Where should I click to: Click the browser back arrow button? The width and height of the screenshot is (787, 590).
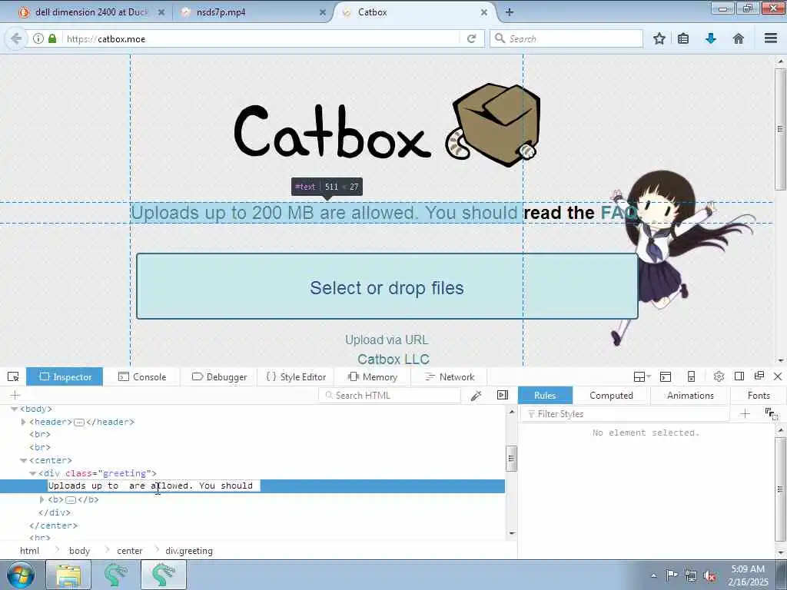click(16, 38)
